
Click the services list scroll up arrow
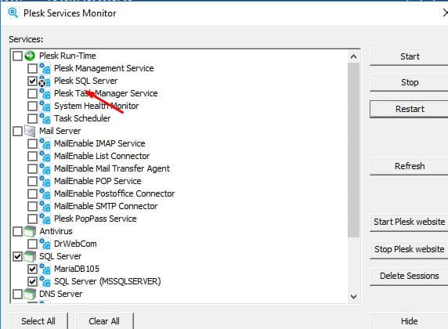(353, 56)
